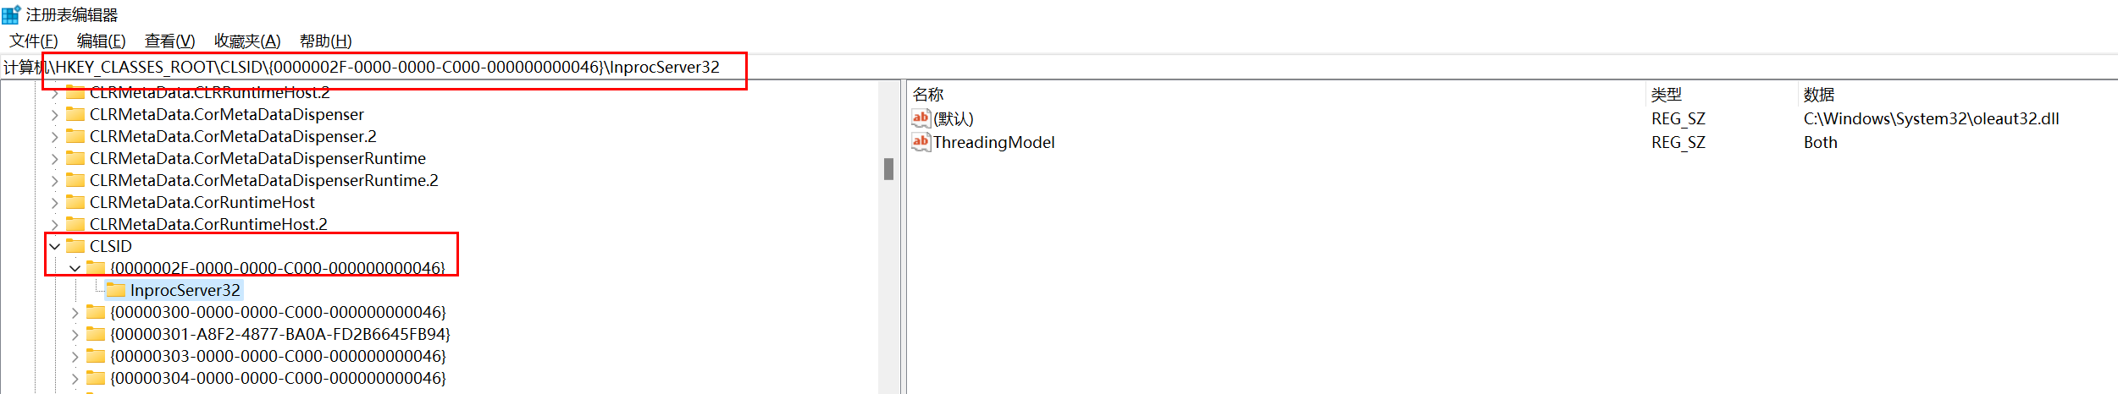This screenshot has height=394, width=2118.
Task: Open the 查看(V) menu
Action: (169, 41)
